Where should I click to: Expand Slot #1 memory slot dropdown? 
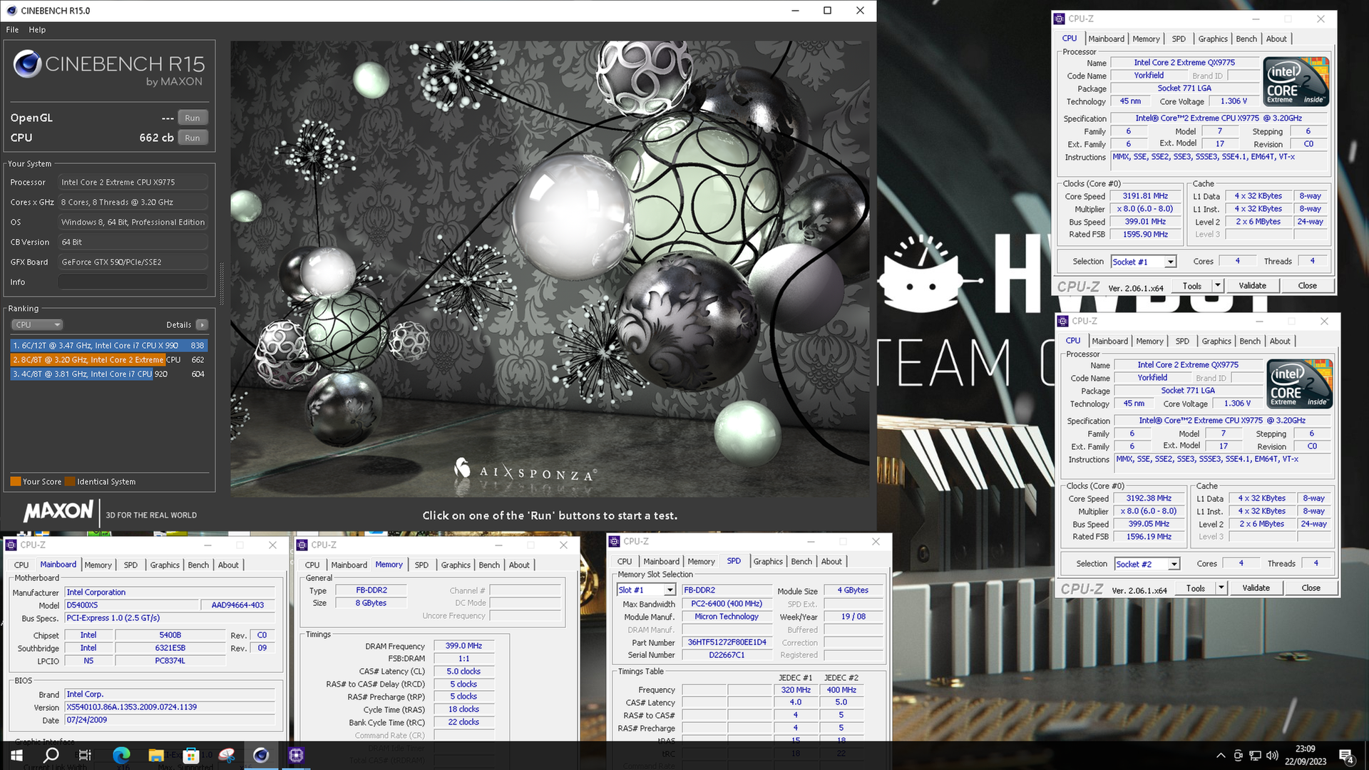coord(670,590)
